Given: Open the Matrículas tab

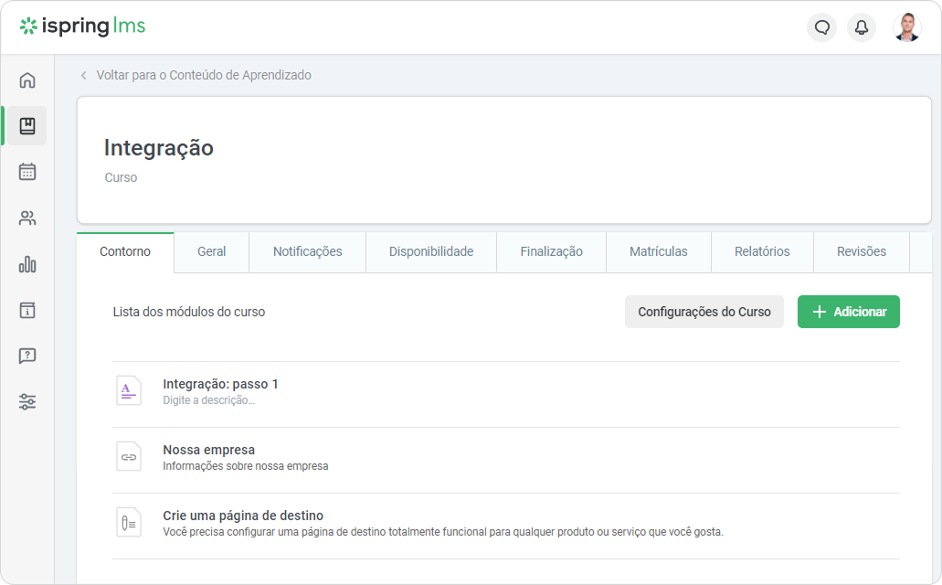Looking at the screenshot, I should pyautogui.click(x=658, y=251).
